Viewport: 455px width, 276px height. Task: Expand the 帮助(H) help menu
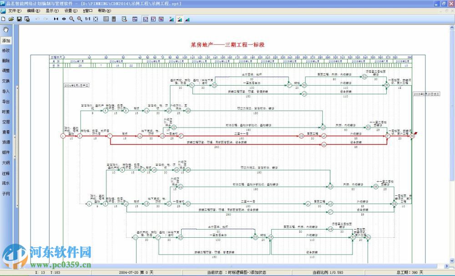(x=104, y=10)
